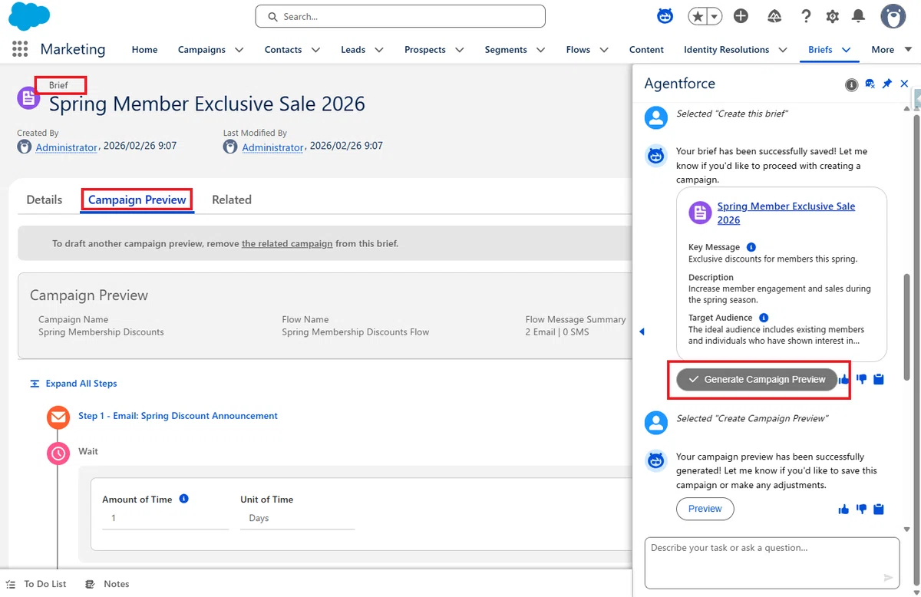Open the App Launcher grid icon

[20, 49]
